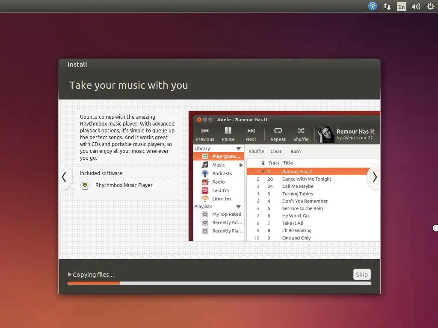This screenshot has height=328, width=438.
Task: Click the Adele album art thumbnail
Action: pos(326,134)
